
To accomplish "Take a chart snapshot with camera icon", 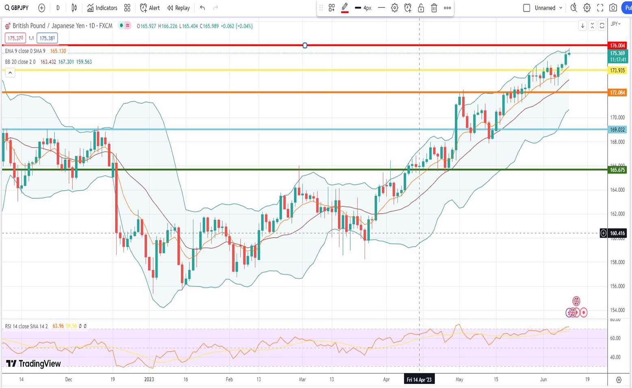I will coord(613,8).
